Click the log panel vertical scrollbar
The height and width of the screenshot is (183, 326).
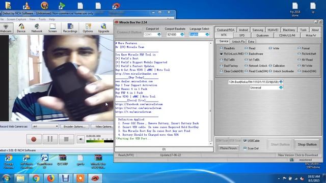210,94
